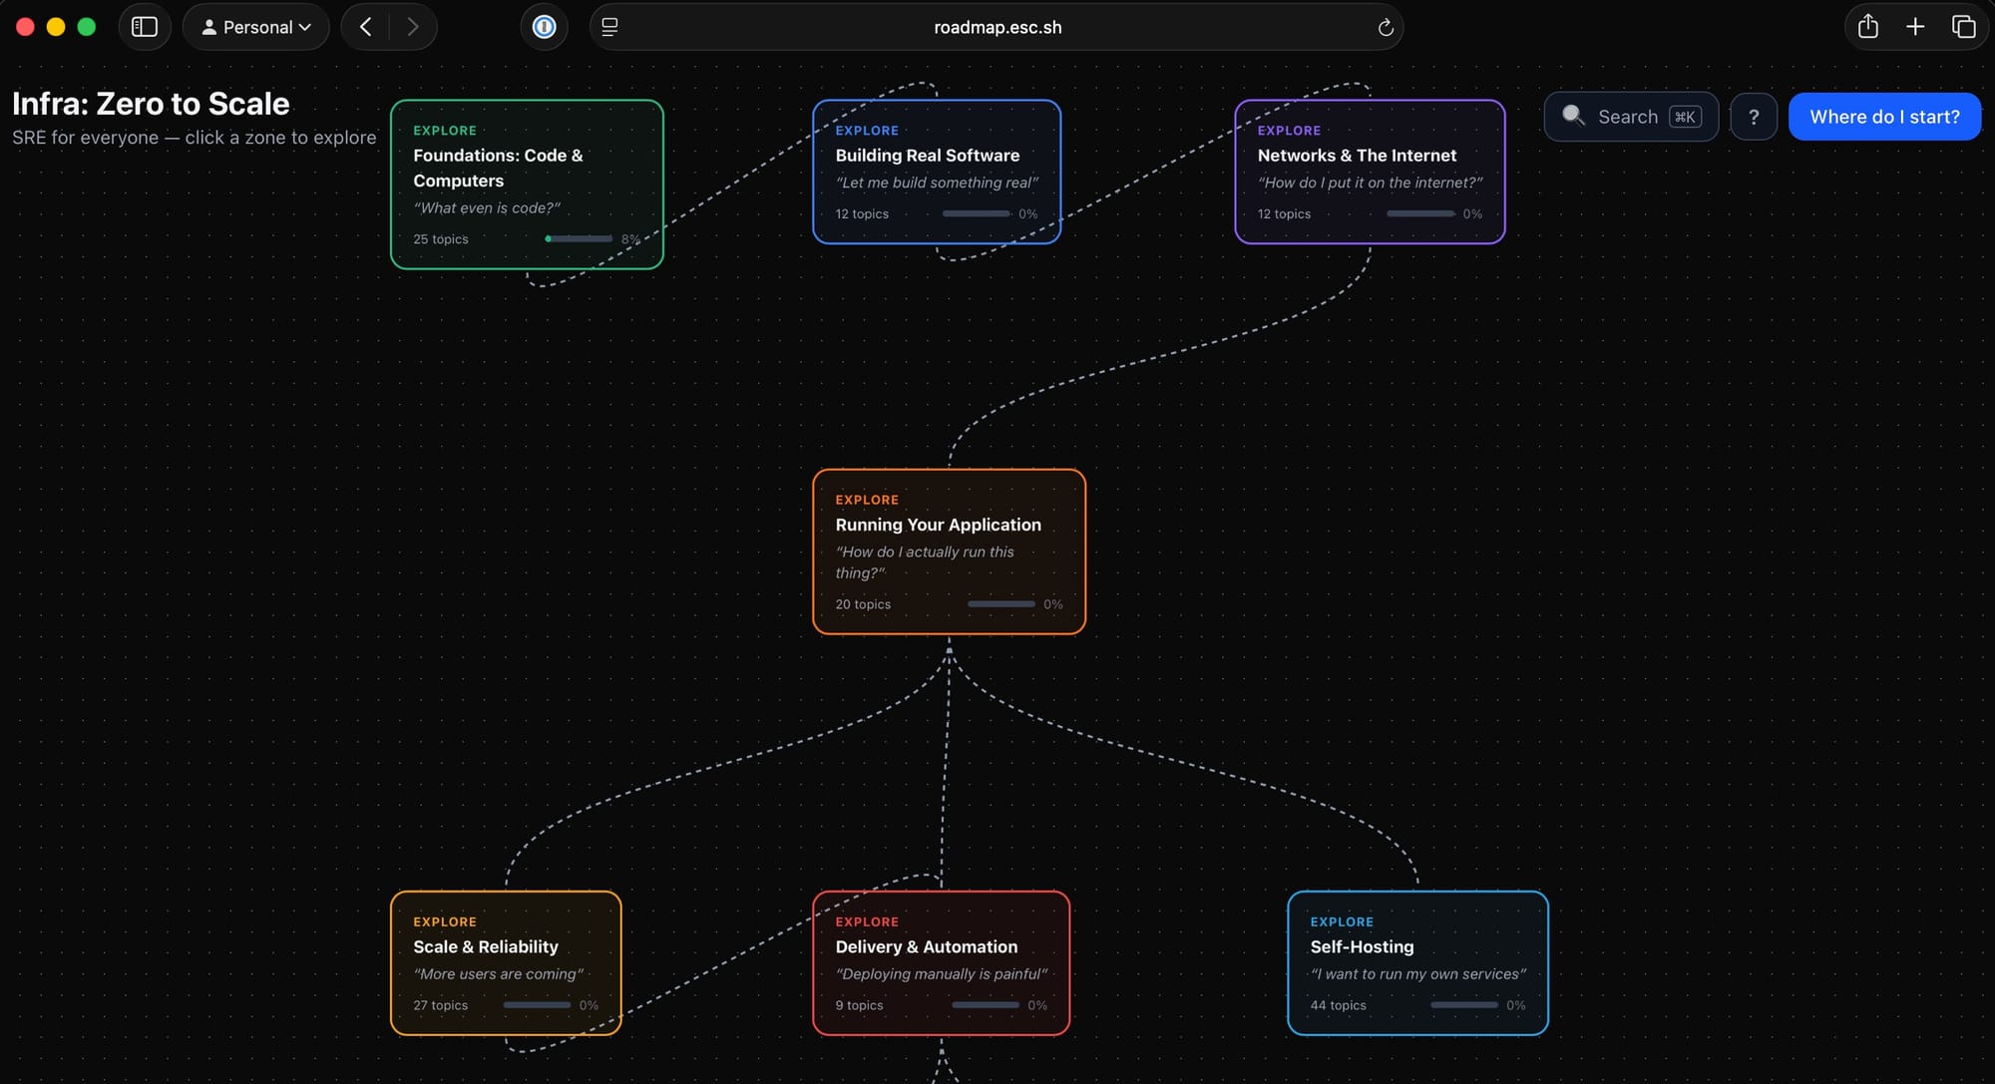This screenshot has height=1084, width=1995.
Task: Open the 1Password extension icon
Action: (544, 27)
